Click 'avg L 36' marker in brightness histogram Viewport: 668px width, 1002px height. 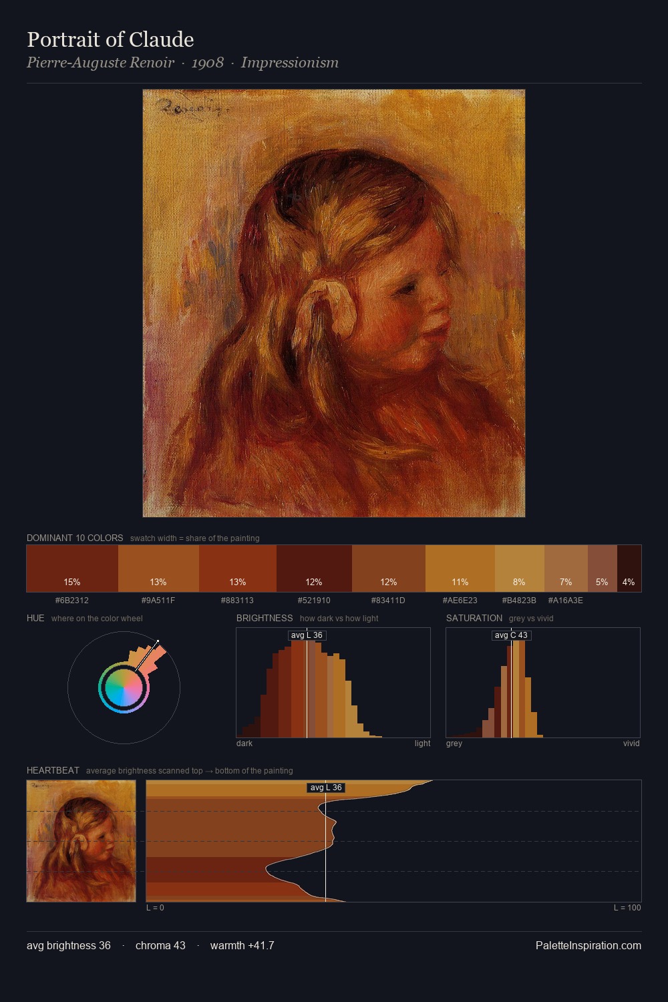(x=307, y=635)
